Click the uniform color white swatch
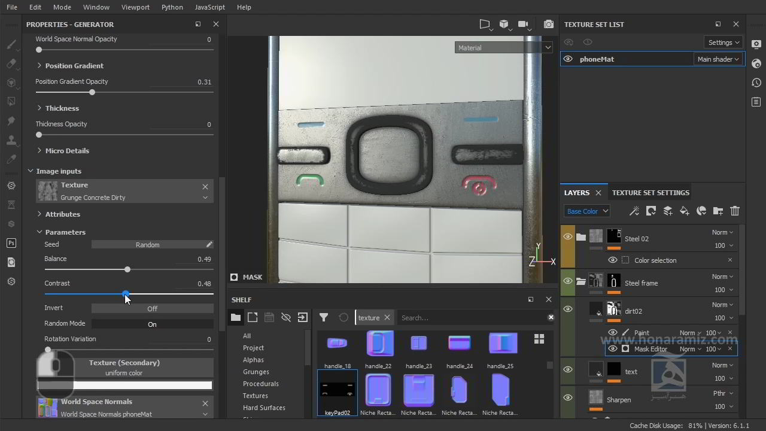The image size is (766, 431). [124, 386]
